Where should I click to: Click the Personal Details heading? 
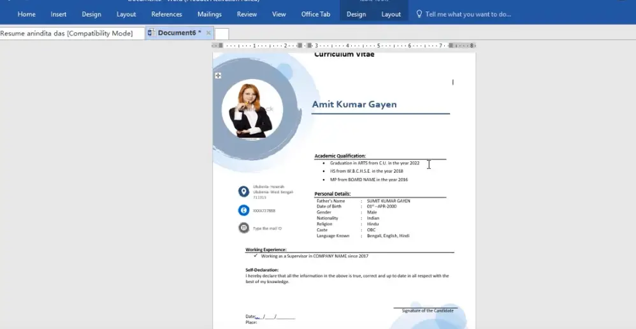(333, 194)
